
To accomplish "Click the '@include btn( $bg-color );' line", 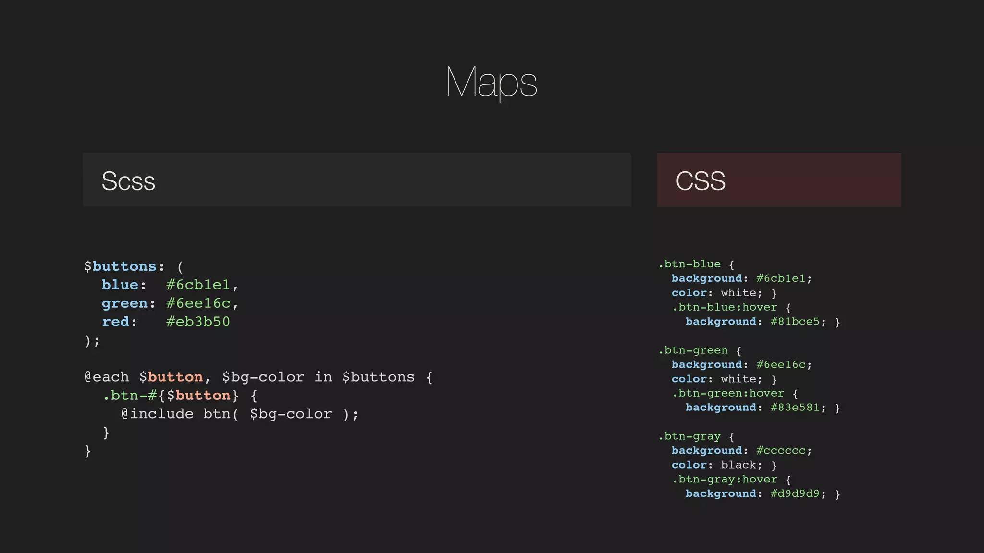I will [240, 414].
